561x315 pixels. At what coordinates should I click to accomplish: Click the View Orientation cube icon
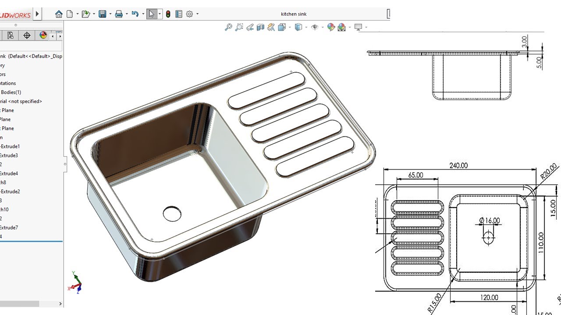(x=282, y=27)
